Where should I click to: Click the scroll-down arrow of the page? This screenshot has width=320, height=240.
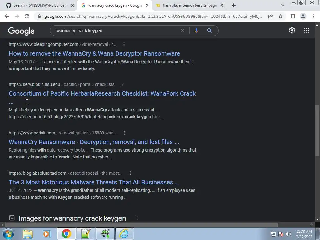tap(317, 219)
